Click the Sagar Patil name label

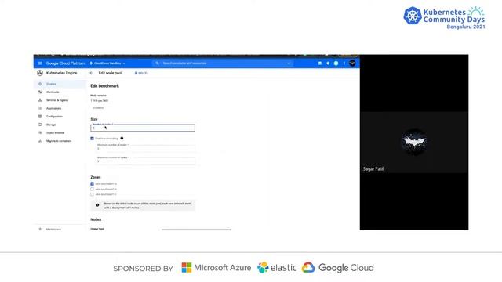(x=373, y=169)
